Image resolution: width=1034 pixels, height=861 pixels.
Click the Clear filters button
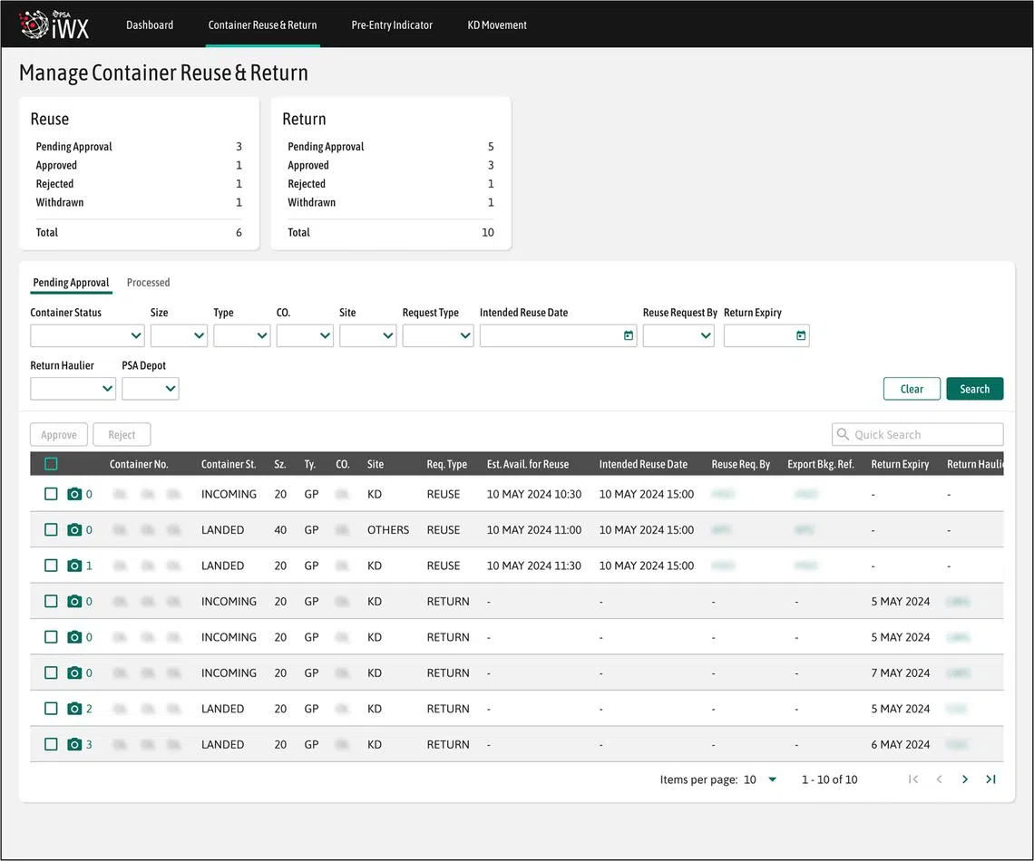pyautogui.click(x=912, y=389)
